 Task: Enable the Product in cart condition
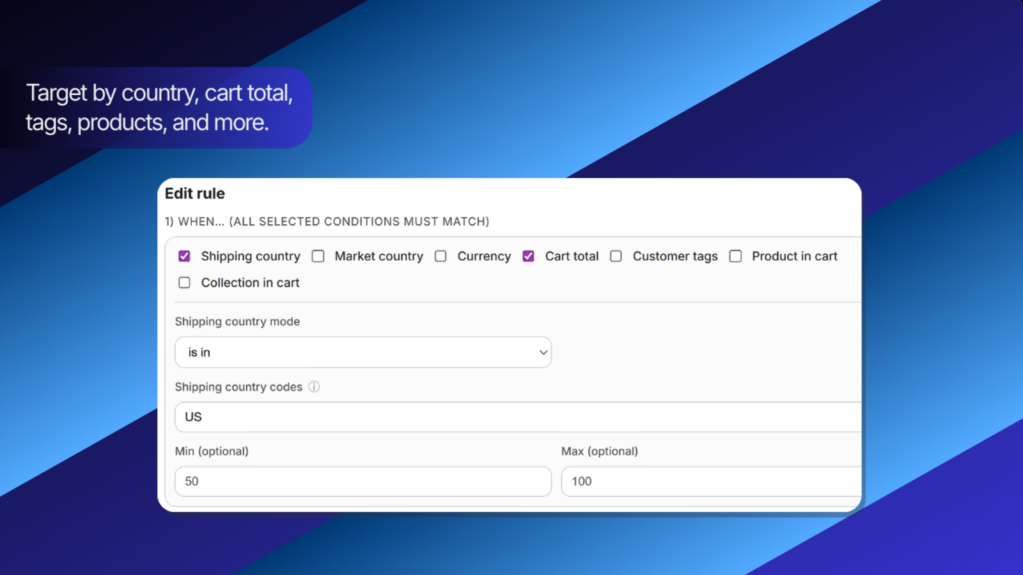click(735, 256)
